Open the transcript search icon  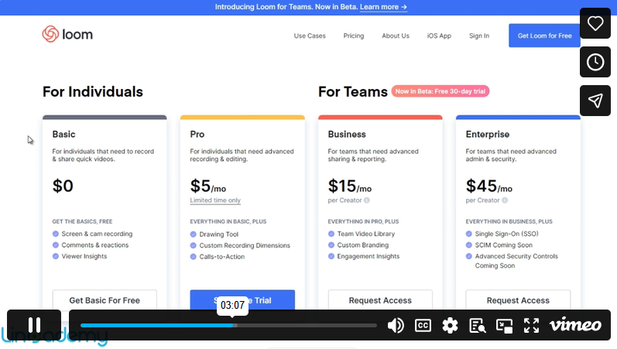click(477, 325)
